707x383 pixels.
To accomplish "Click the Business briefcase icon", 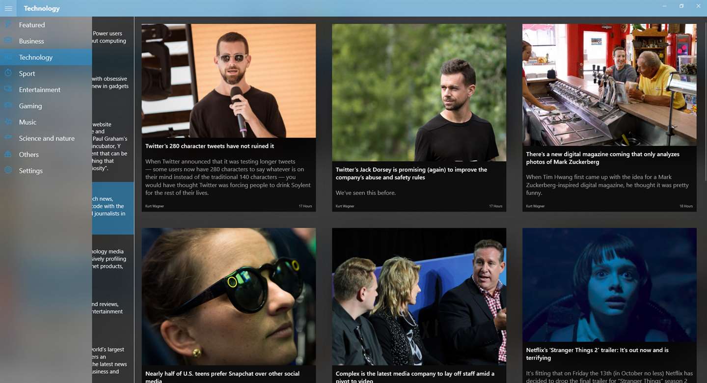I will tap(8, 41).
